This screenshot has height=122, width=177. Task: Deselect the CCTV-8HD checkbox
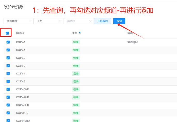pyautogui.click(x=8, y=105)
